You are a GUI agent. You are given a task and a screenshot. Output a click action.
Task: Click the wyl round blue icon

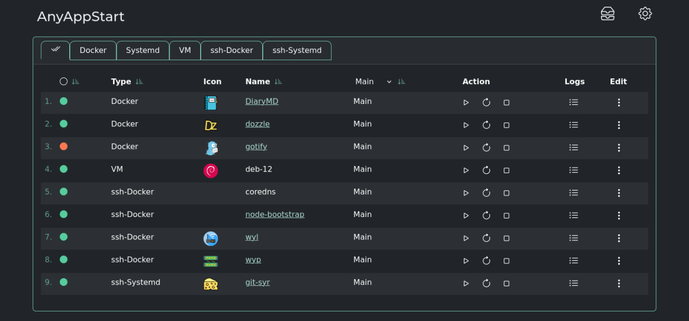[x=210, y=238]
